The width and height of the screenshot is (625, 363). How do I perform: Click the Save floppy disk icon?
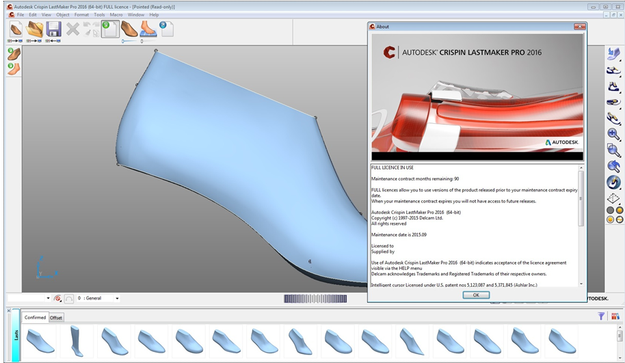point(53,29)
